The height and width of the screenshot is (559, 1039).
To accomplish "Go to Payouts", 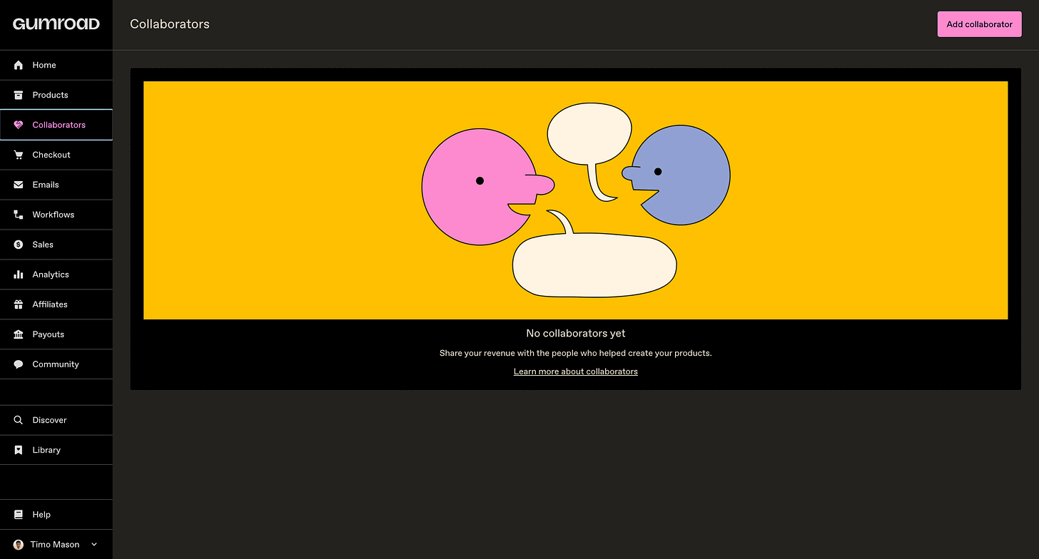I will 56,334.
